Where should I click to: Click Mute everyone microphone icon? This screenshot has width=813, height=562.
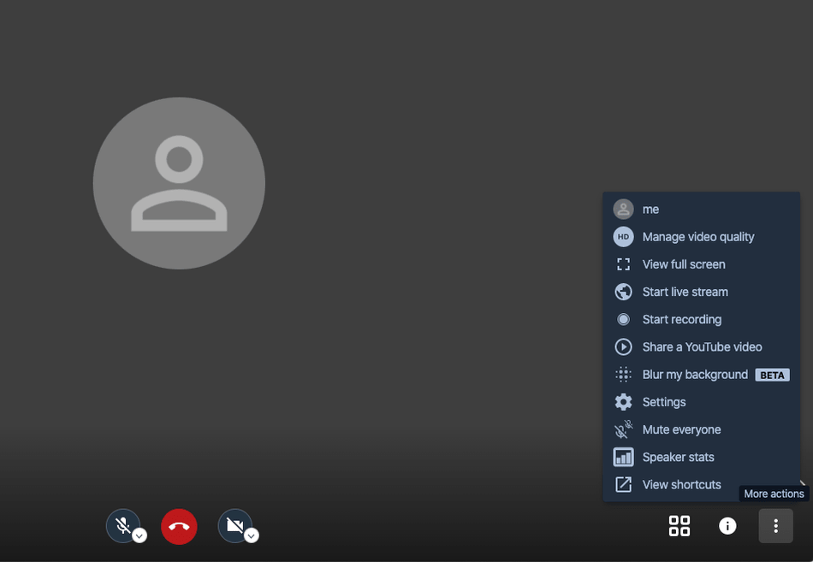623,429
